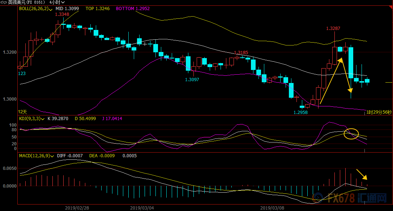
Task: Expand the KDJ(9,3,3) indicator dropdown
Action: coord(43,119)
